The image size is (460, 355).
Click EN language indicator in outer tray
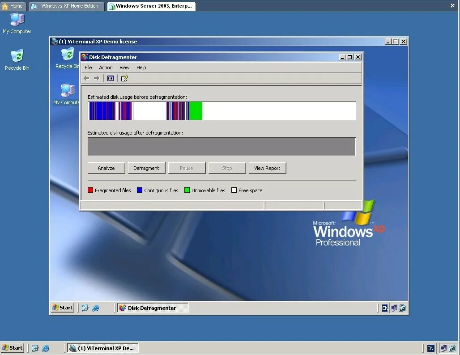pyautogui.click(x=430, y=348)
